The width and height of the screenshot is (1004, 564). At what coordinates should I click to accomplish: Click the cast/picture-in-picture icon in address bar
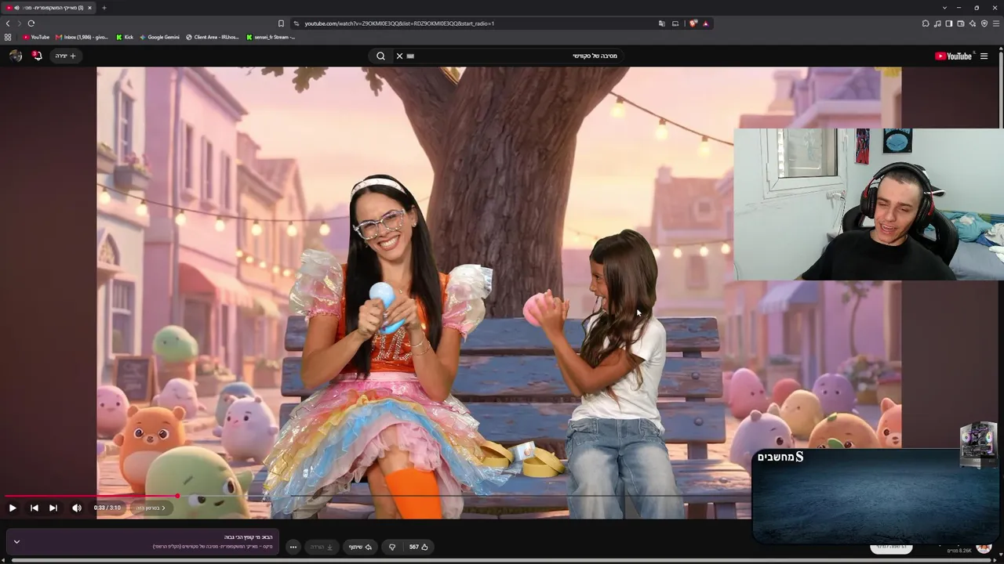[675, 23]
